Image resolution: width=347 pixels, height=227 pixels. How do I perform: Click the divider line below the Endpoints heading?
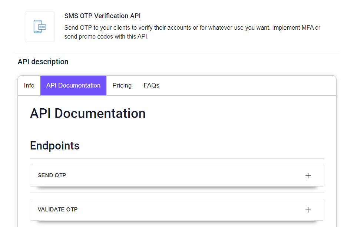click(x=177, y=159)
